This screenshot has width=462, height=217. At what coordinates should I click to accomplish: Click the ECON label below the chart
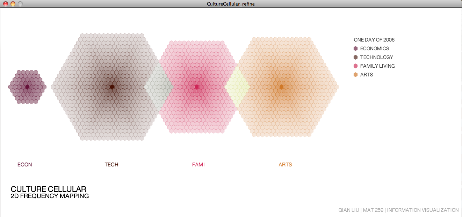point(25,165)
